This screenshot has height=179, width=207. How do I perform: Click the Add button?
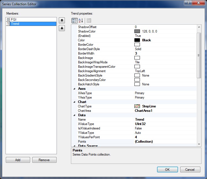coord(18,160)
